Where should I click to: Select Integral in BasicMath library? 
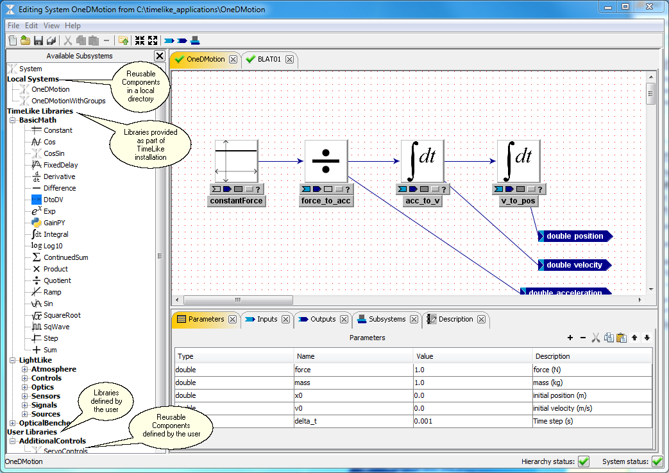point(56,234)
